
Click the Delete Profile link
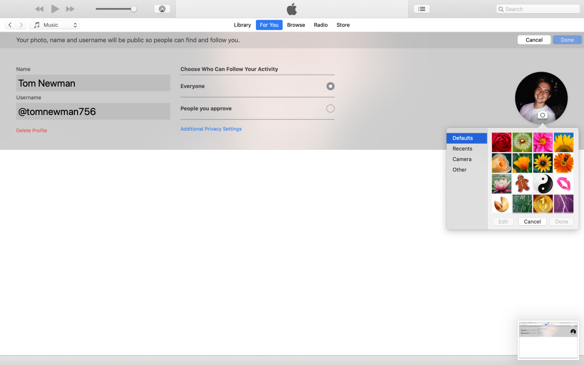[x=31, y=130]
